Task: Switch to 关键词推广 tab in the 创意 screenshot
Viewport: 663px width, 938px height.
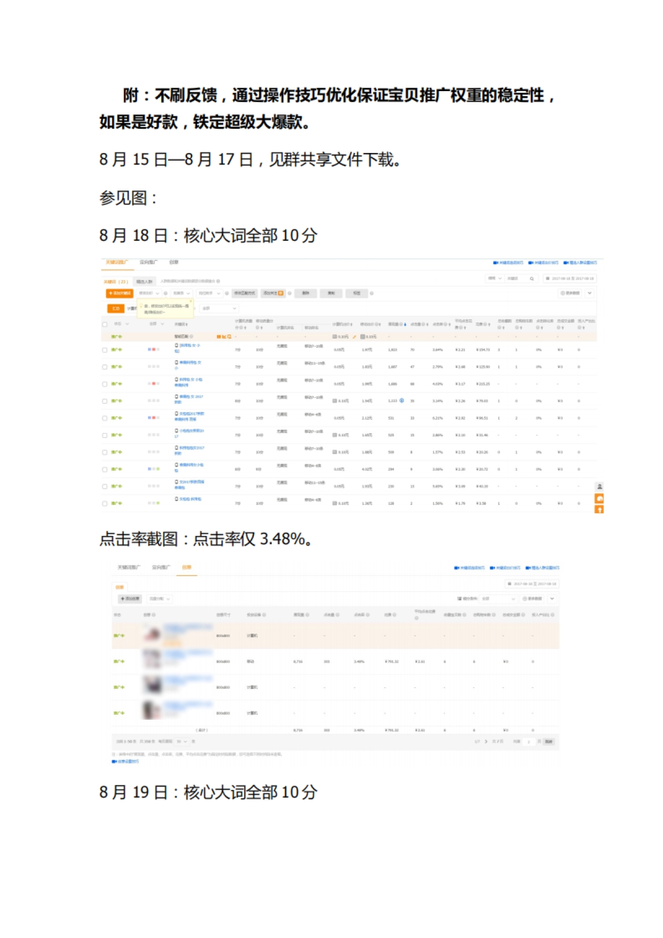Action: [129, 567]
